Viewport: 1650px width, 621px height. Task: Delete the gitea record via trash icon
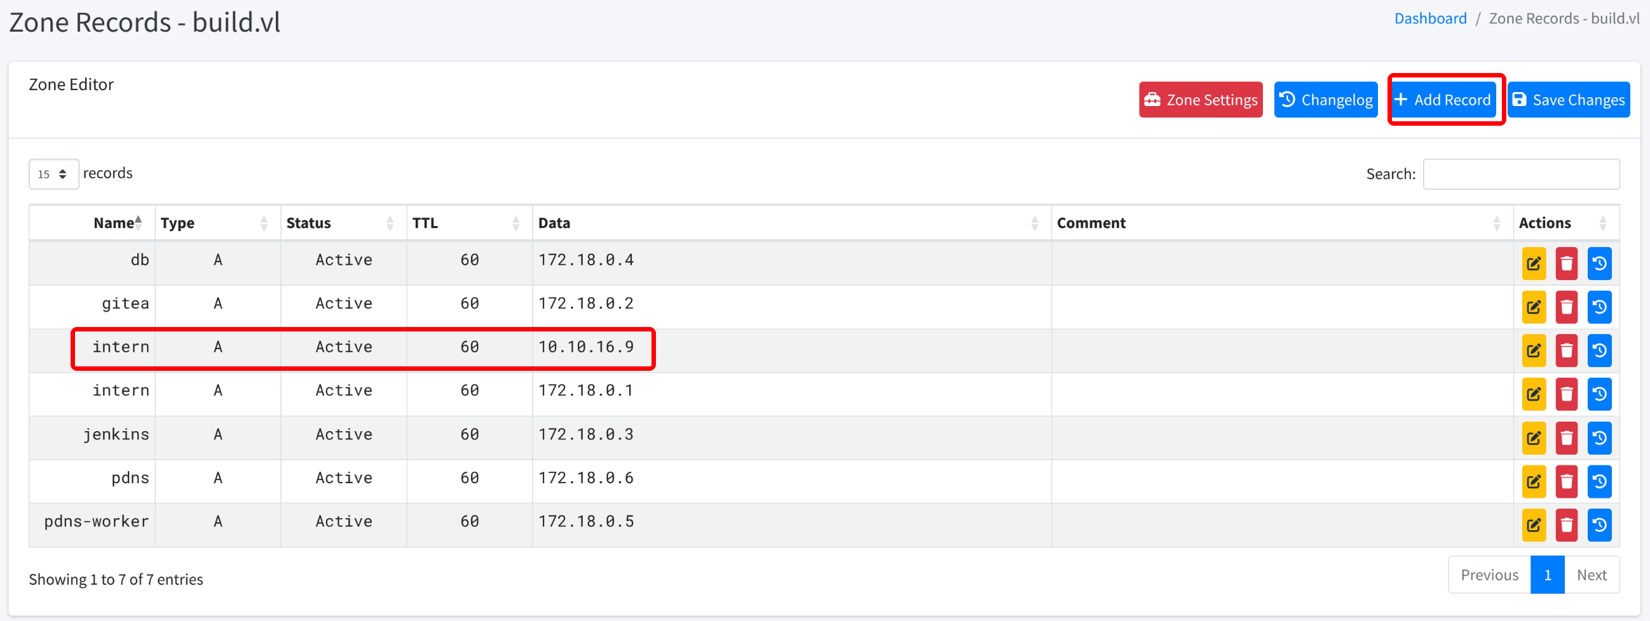(1566, 307)
